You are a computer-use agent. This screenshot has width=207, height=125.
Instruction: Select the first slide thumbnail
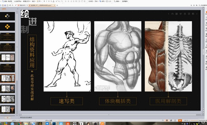(7, 16)
